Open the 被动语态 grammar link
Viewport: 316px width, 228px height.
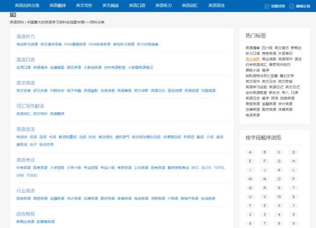[106, 137]
